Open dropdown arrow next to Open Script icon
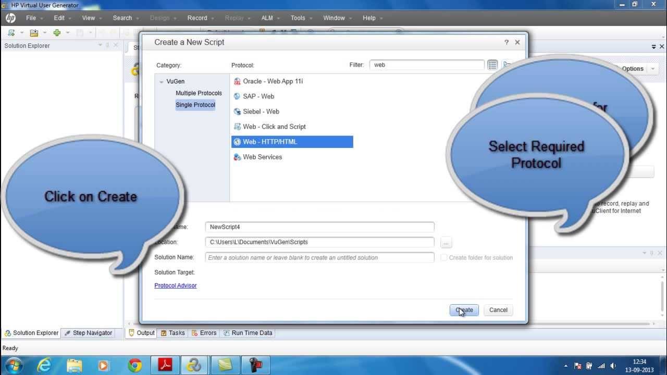The width and height of the screenshot is (667, 375). point(44,33)
